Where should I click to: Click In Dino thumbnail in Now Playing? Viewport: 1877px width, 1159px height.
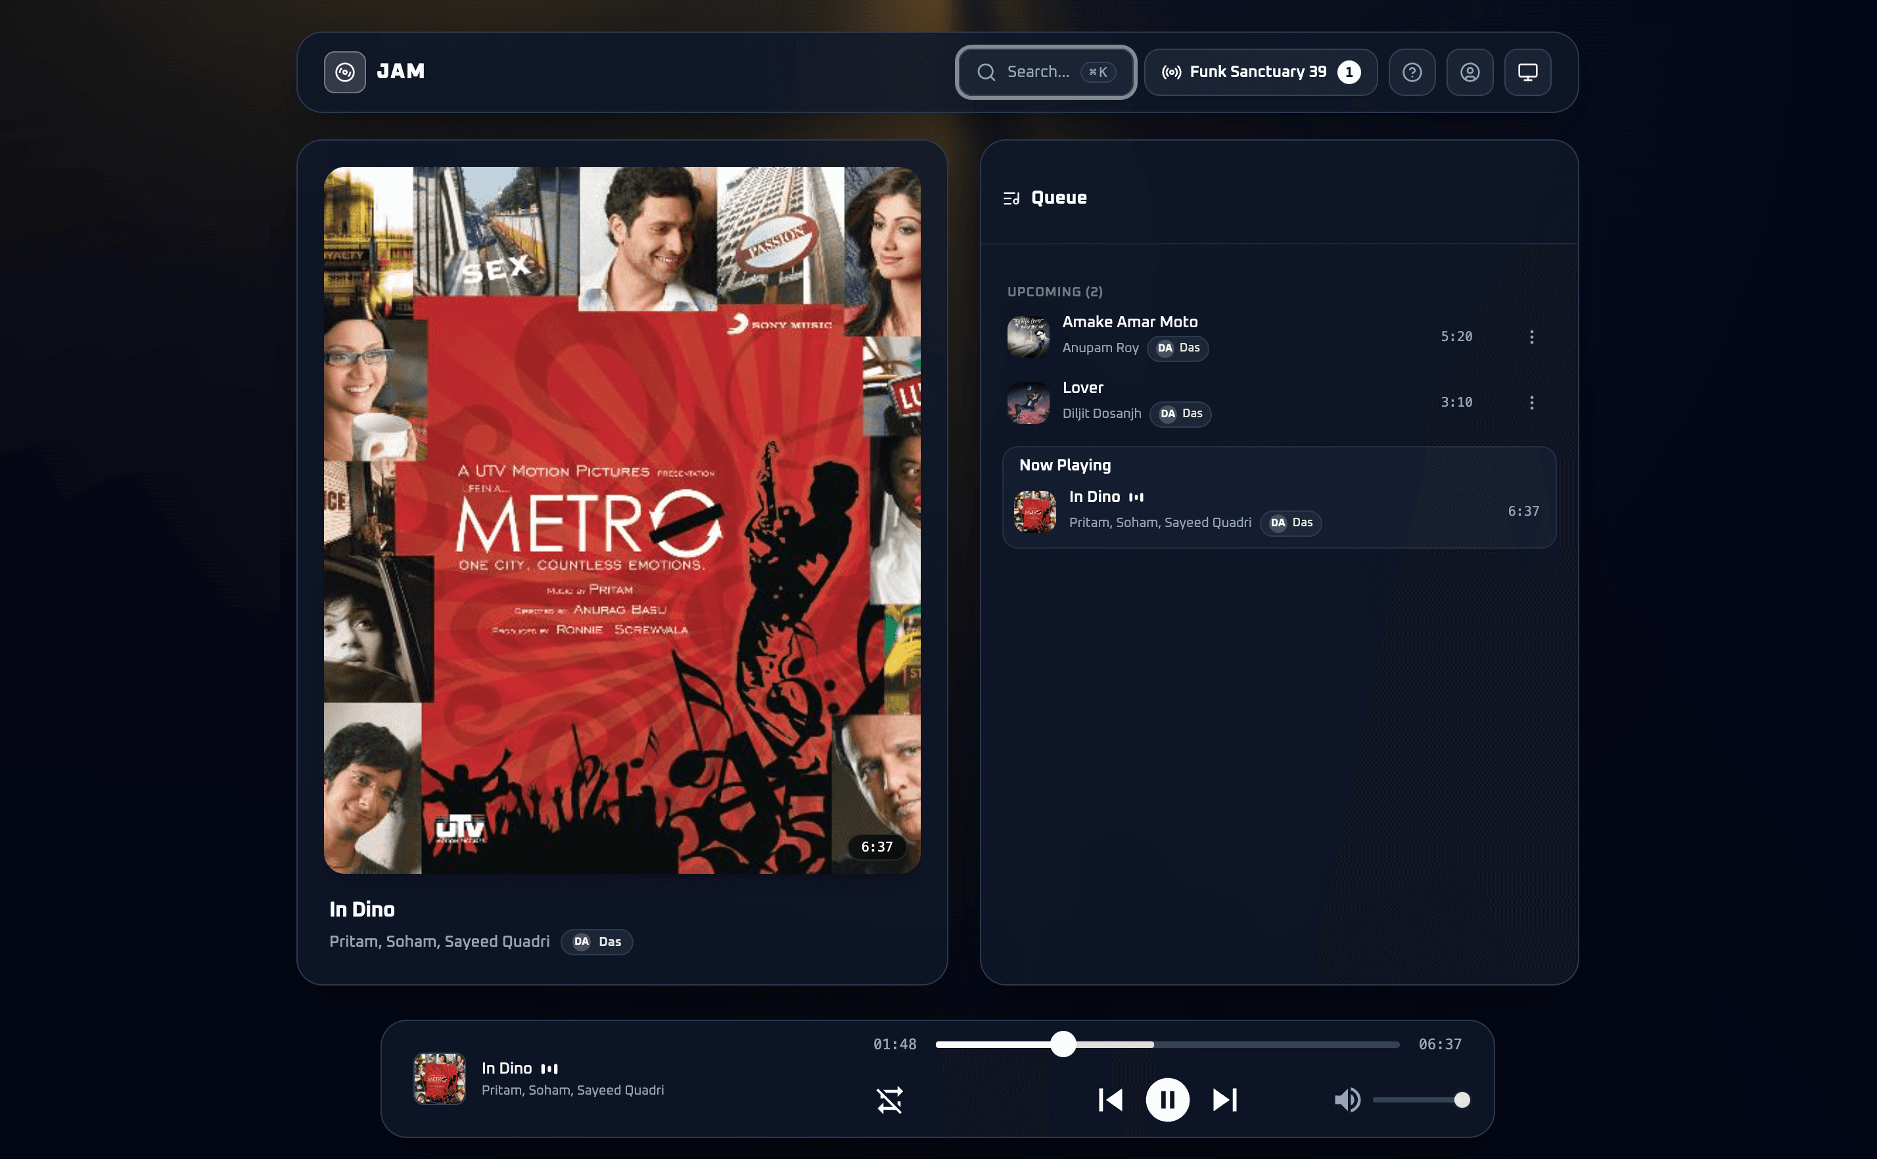click(x=1034, y=511)
